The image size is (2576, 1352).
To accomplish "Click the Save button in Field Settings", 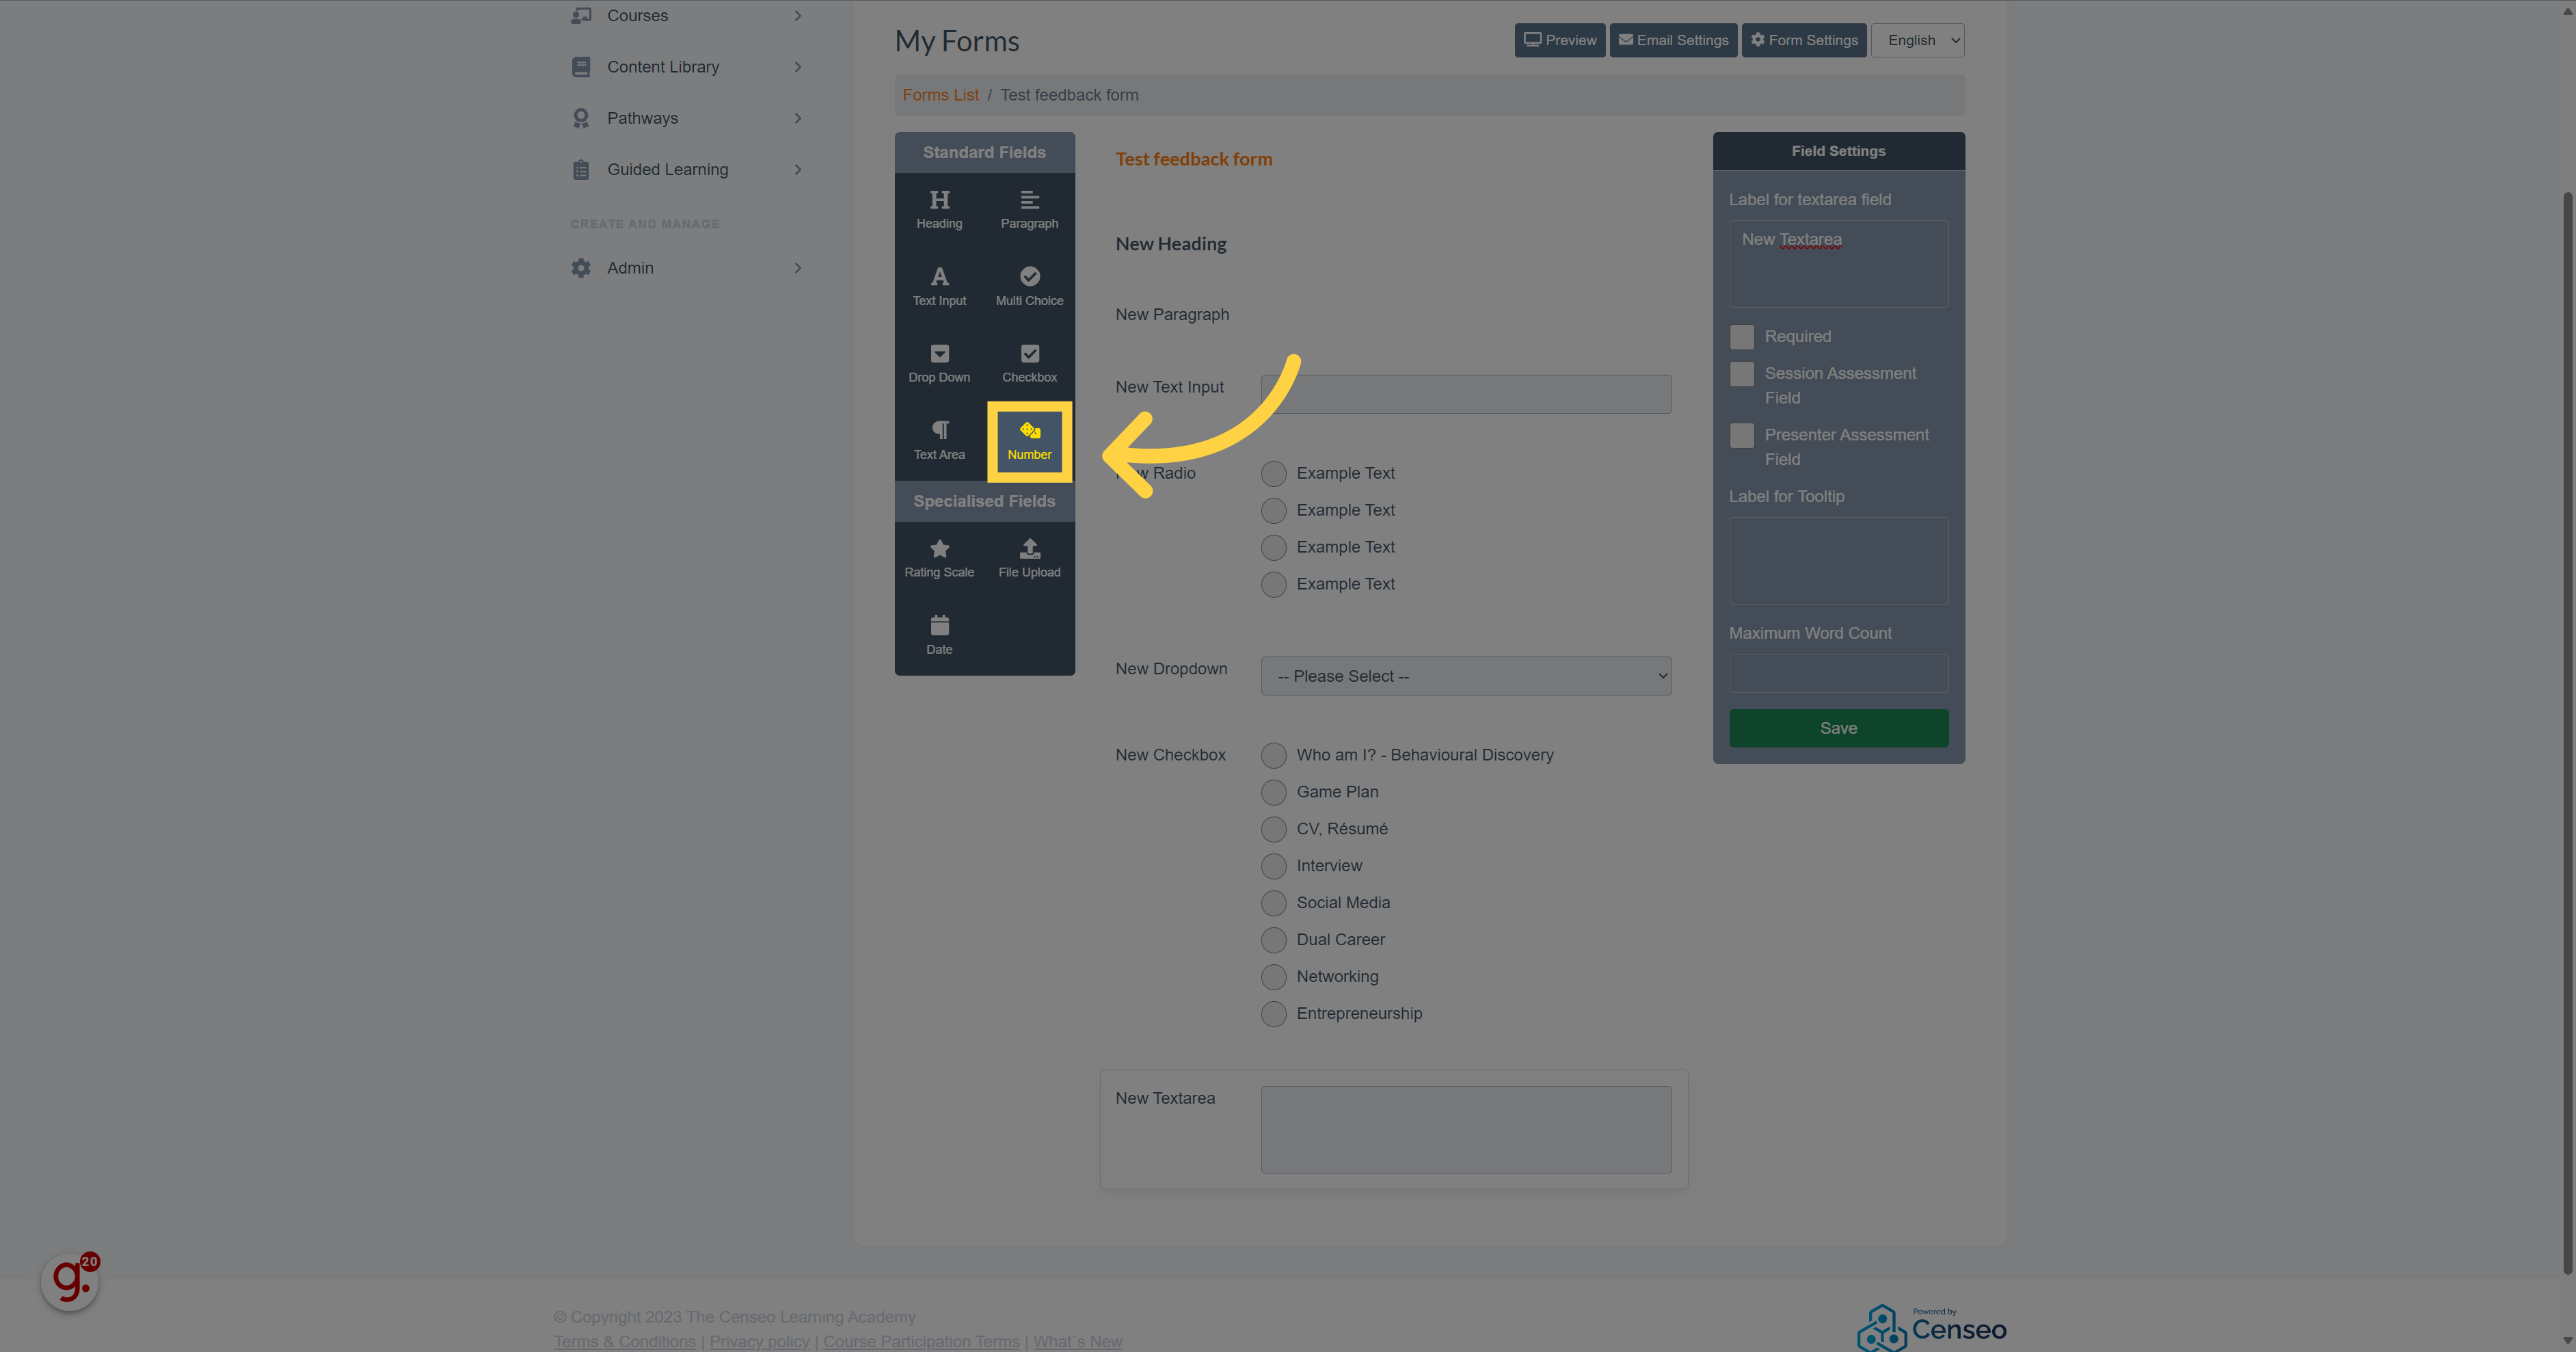I will coord(1838,728).
